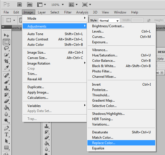The width and height of the screenshot is (165, 155).
Task: Click the Photoshop Ps logo
Action: [x=6, y=5]
